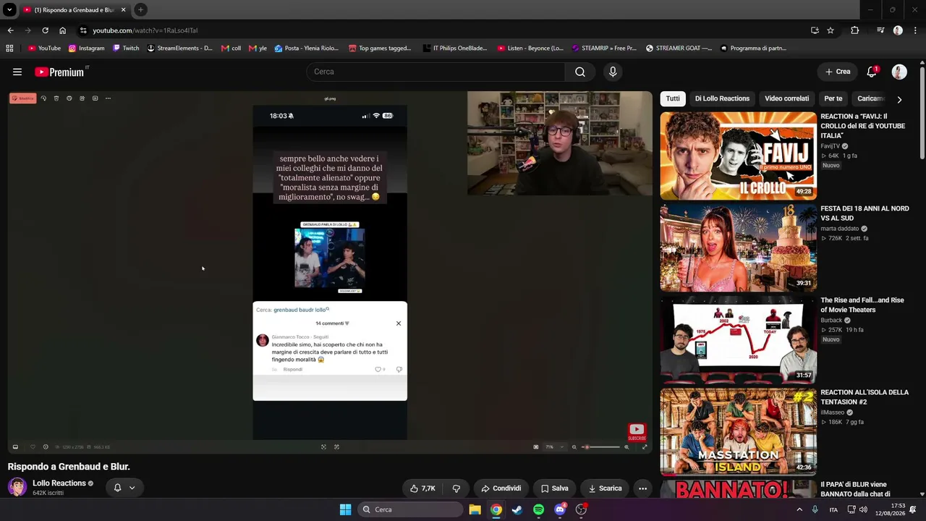Open Lollo Reactions channel name
The height and width of the screenshot is (521, 926).
pyautogui.click(x=59, y=483)
